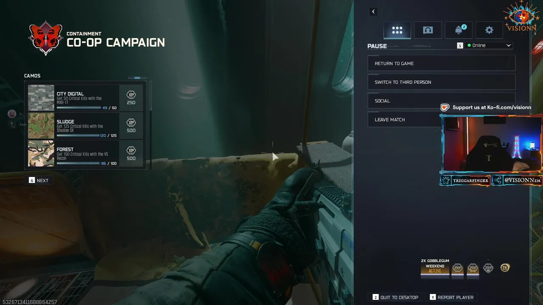Screen dimensions: 543x305
Task: Click the webcam overlay feed
Action: 492,144
